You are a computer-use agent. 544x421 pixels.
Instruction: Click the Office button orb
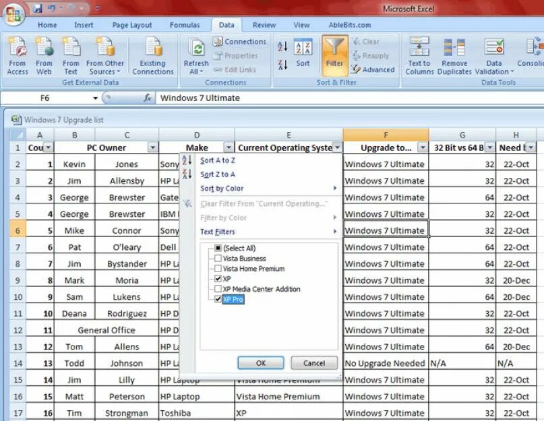[x=13, y=15]
